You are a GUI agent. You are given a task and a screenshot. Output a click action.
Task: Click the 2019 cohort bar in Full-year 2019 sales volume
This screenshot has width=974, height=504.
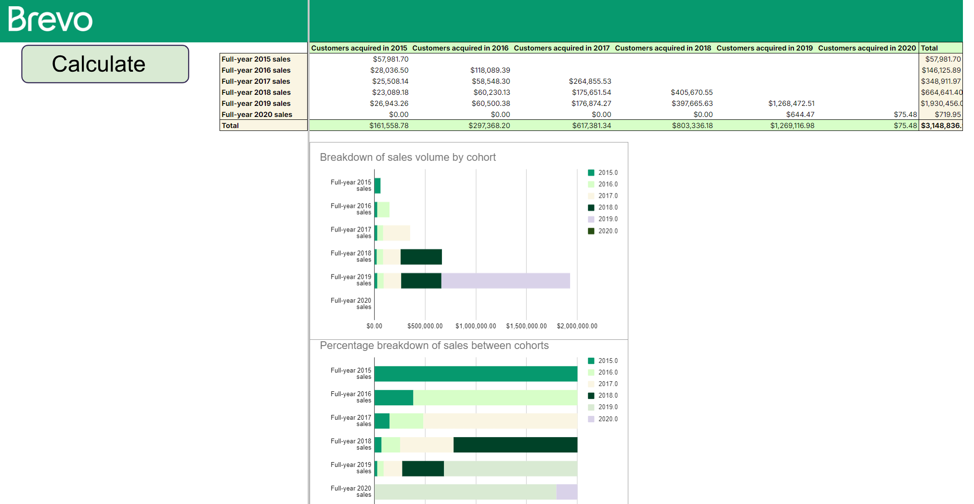click(x=506, y=281)
